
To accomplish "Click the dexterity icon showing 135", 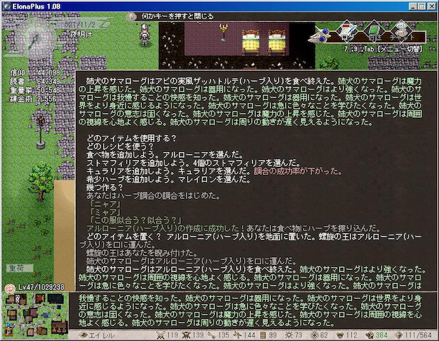I will (x=211, y=335).
